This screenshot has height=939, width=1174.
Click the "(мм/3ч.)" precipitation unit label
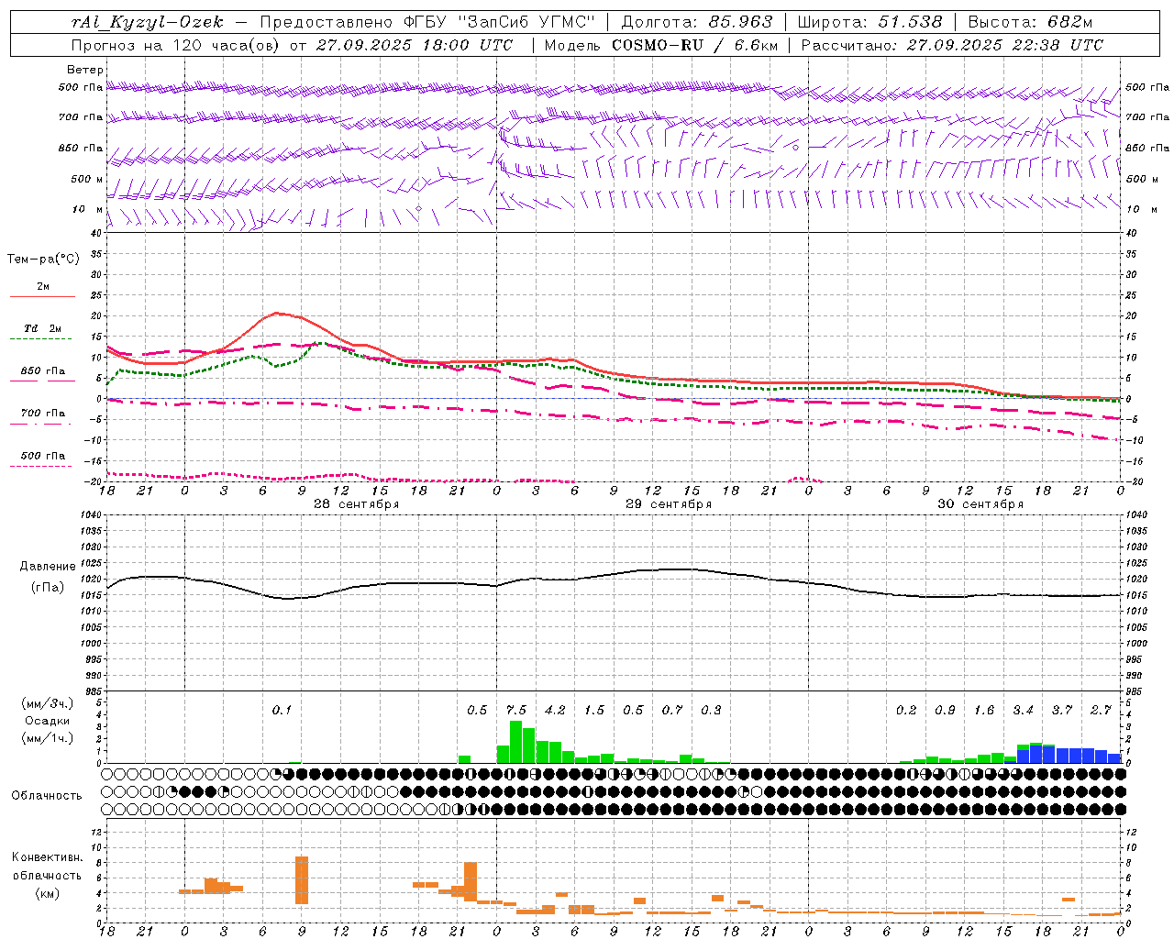(x=49, y=703)
